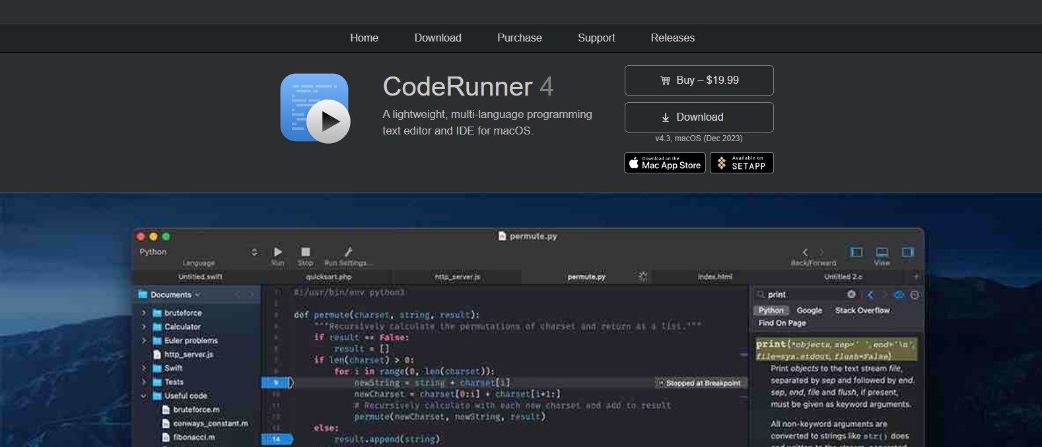1042x447 pixels.
Task: Go back in the documentation sidebar
Action: tap(870, 295)
